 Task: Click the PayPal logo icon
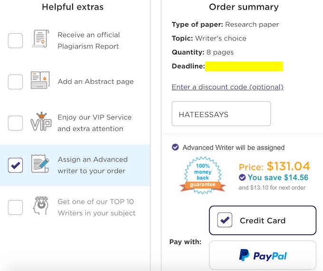point(245,255)
